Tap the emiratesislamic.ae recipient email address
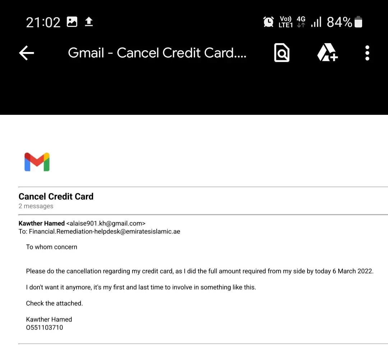The height and width of the screenshot is (346, 388). [105, 232]
